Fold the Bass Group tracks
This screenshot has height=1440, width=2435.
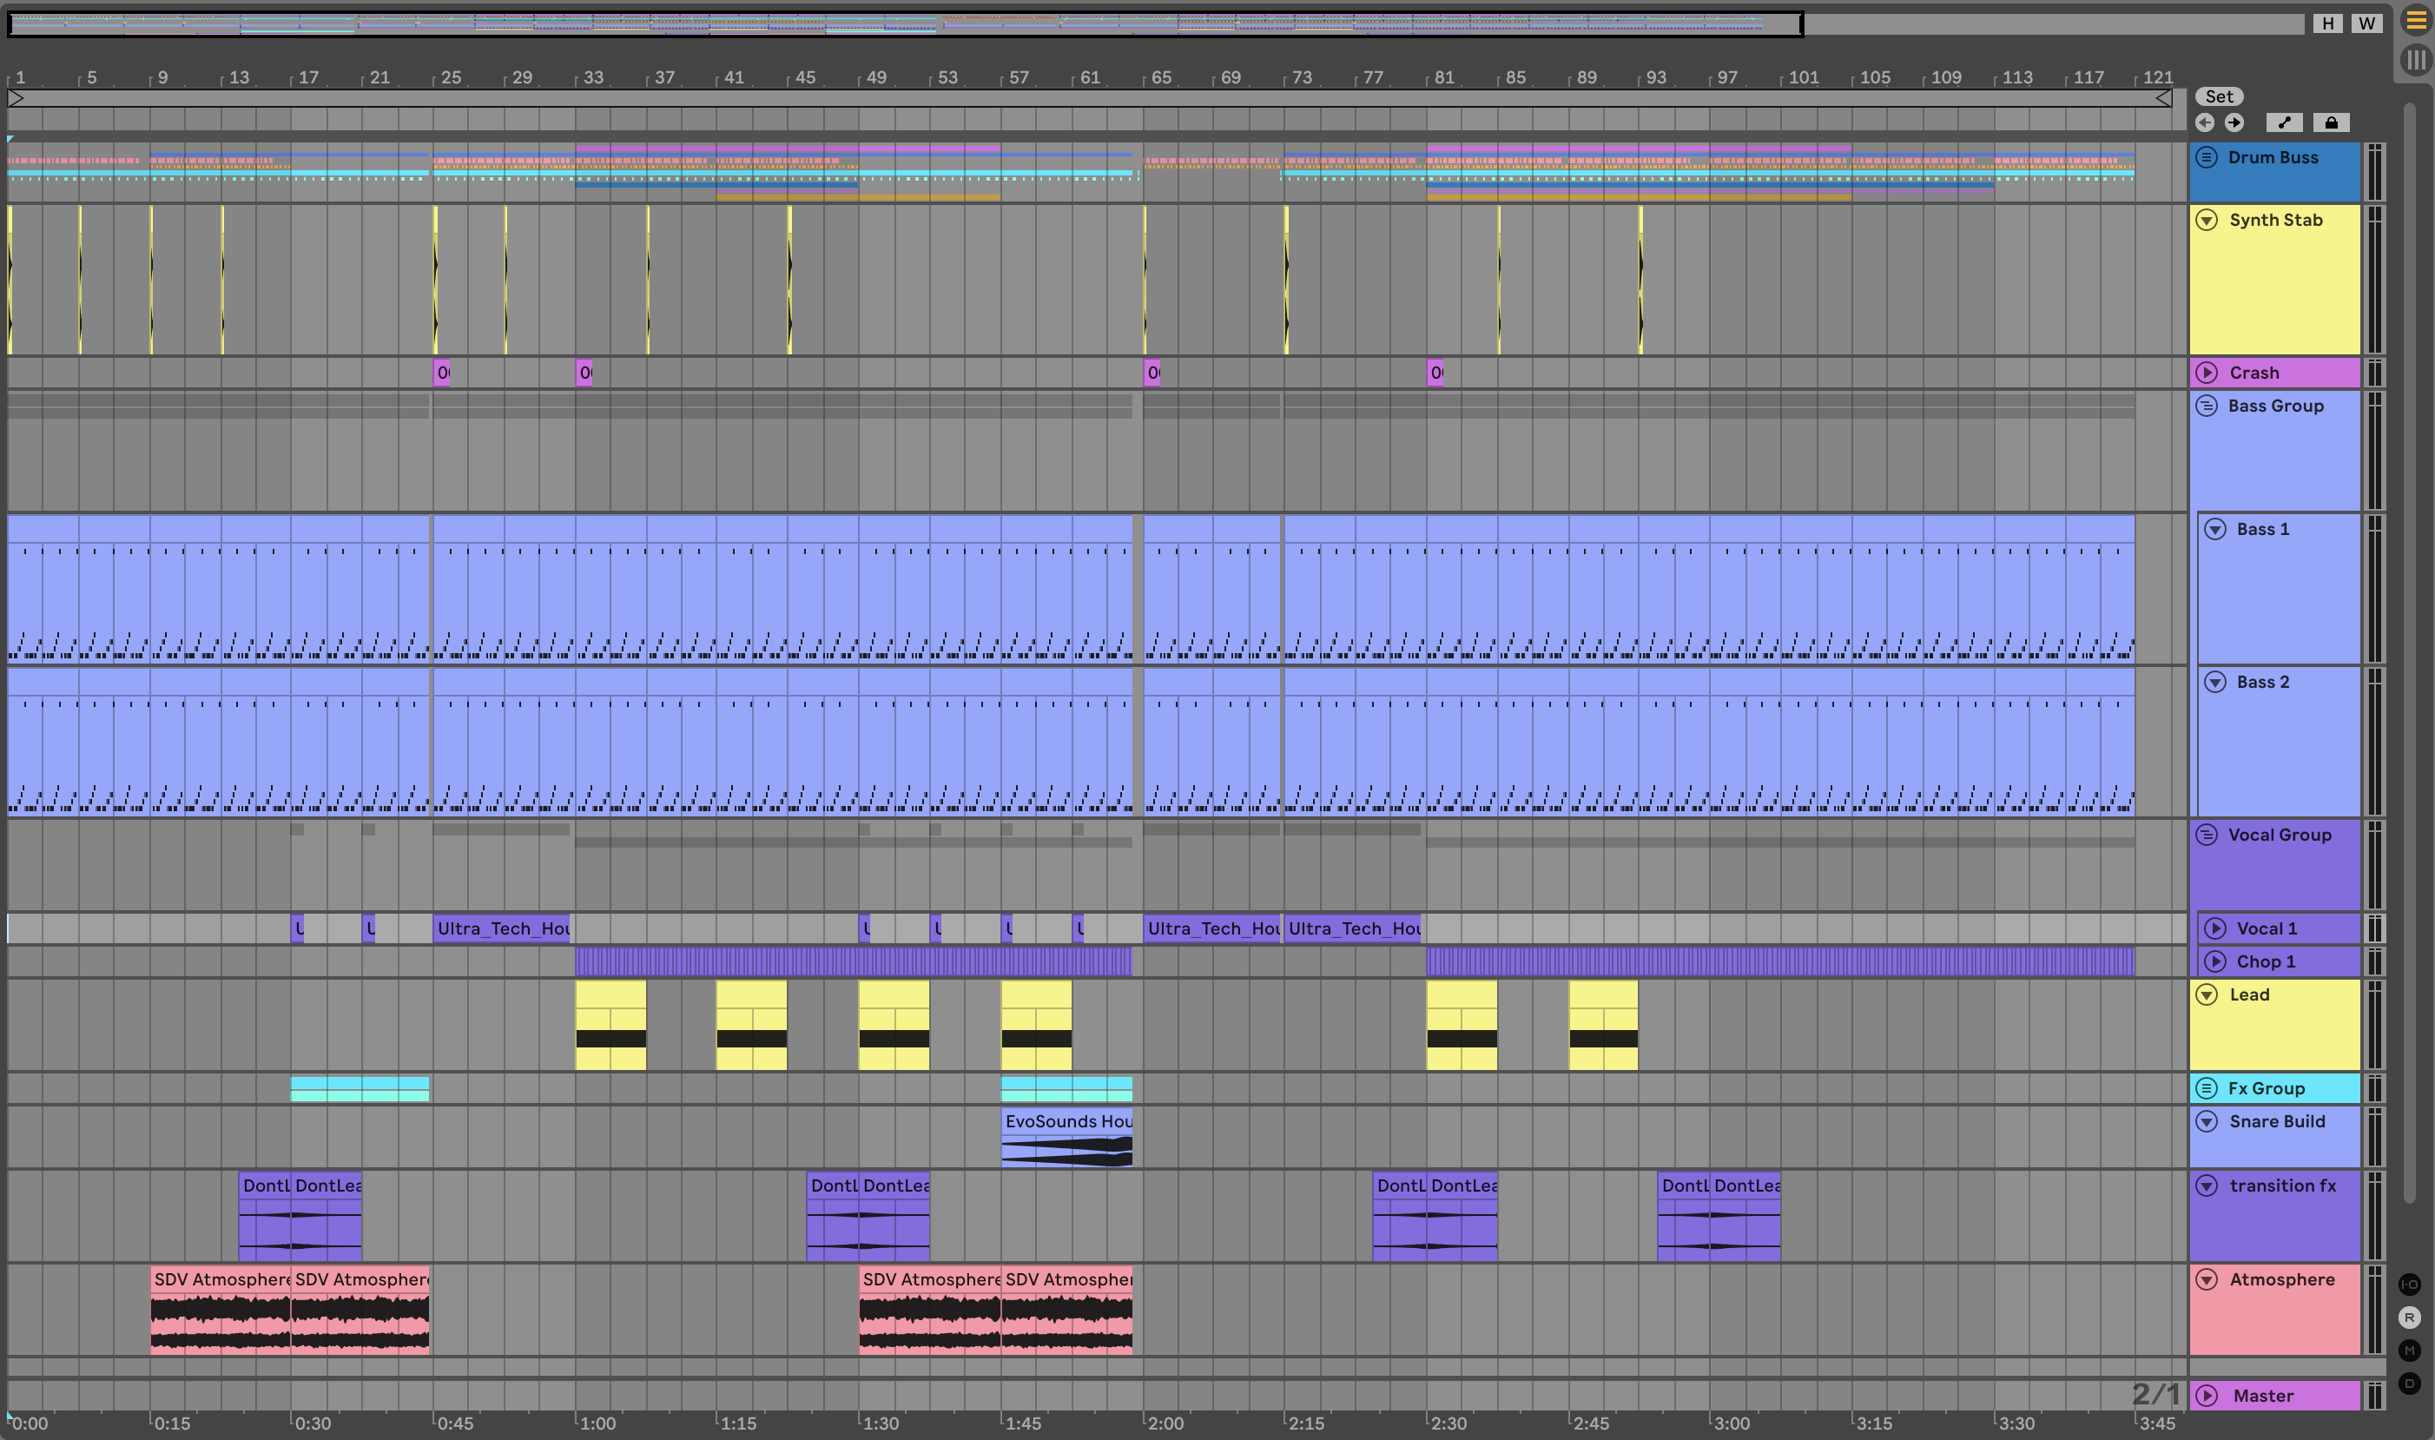(2207, 406)
